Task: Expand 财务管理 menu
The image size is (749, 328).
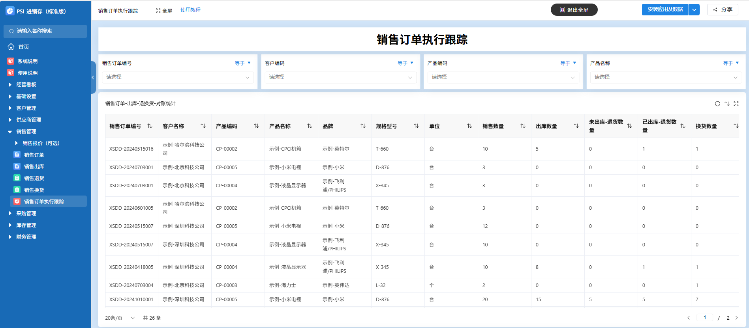Action: 10,237
